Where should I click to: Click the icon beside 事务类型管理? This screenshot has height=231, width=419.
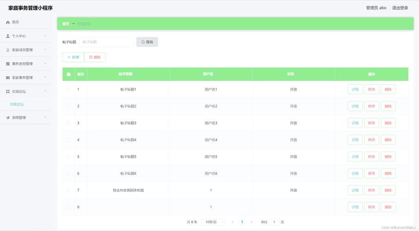click(8, 64)
